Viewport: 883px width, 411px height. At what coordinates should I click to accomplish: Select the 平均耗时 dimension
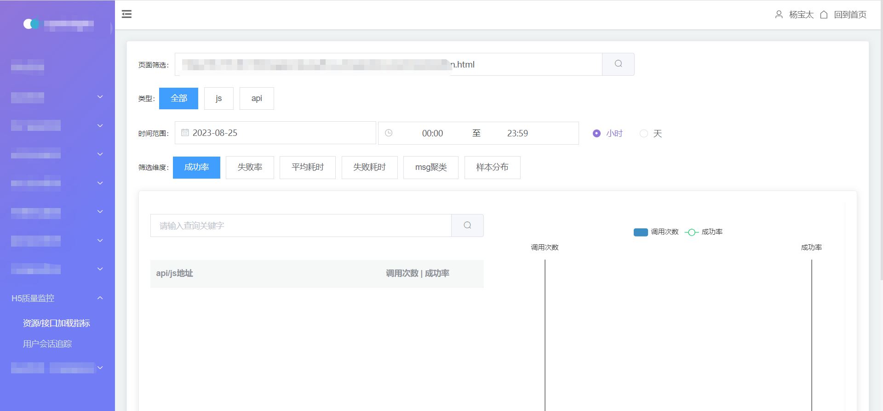pos(308,167)
